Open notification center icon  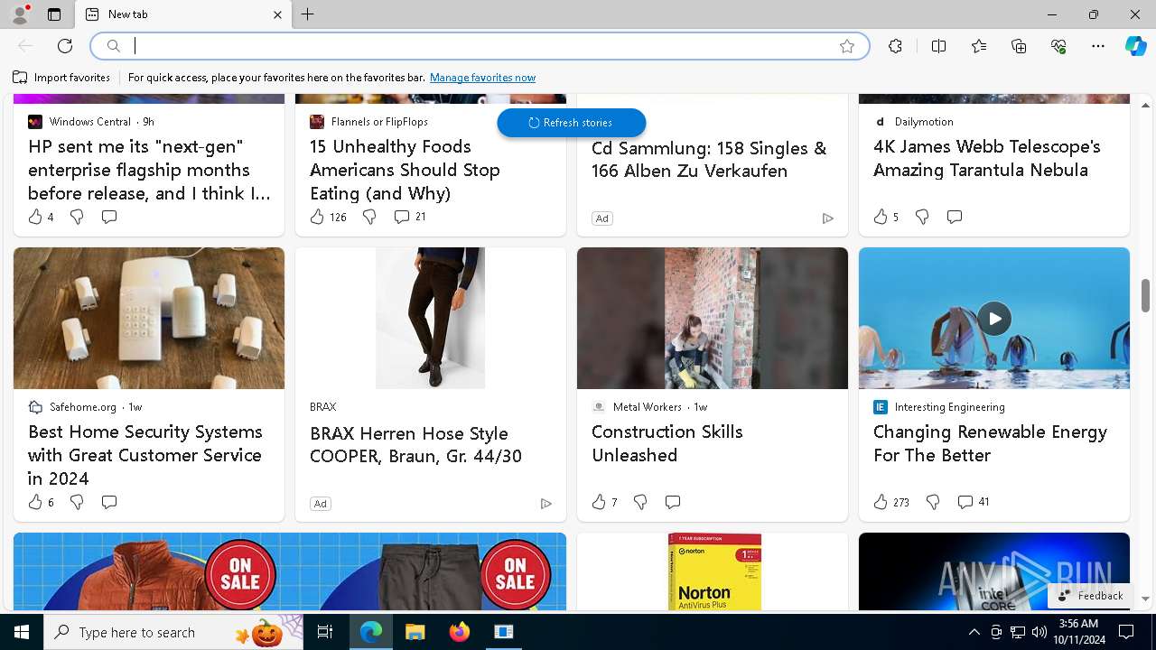(1126, 632)
